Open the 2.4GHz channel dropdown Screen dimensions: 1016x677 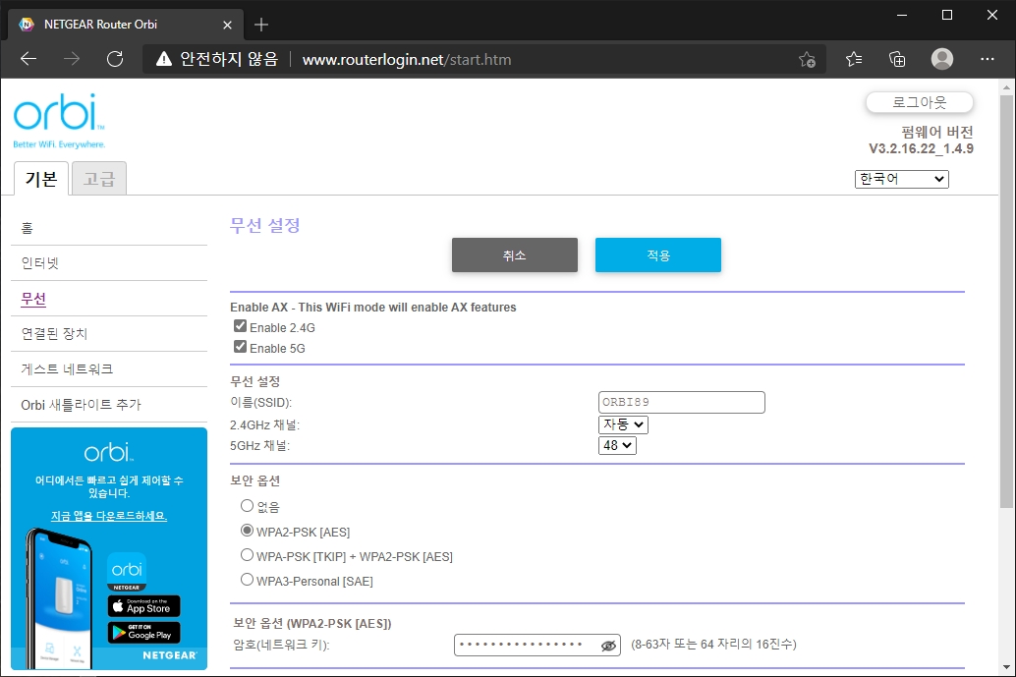623,424
